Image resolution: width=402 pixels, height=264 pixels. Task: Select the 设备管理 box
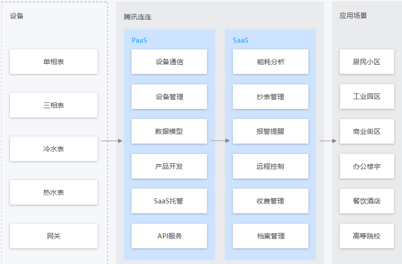click(169, 97)
